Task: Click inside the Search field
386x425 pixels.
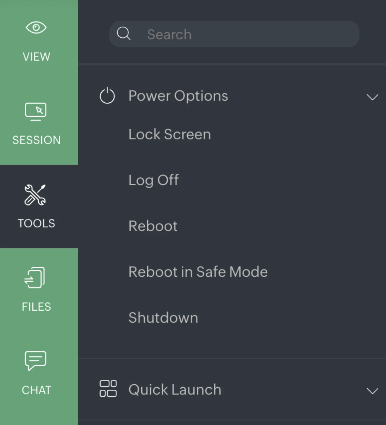Action: (x=234, y=34)
